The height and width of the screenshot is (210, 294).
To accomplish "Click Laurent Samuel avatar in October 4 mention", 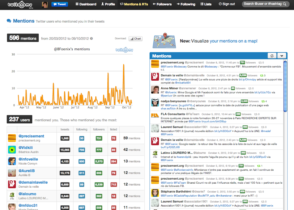I will (155, 129).
